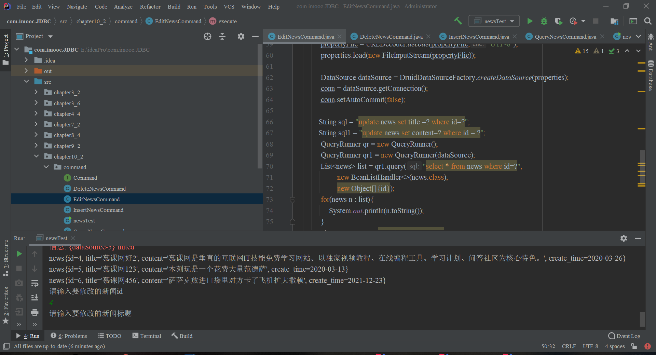Click the UTF-8 encoding in status bar
Viewport: 656px width, 355px height.
coord(590,346)
